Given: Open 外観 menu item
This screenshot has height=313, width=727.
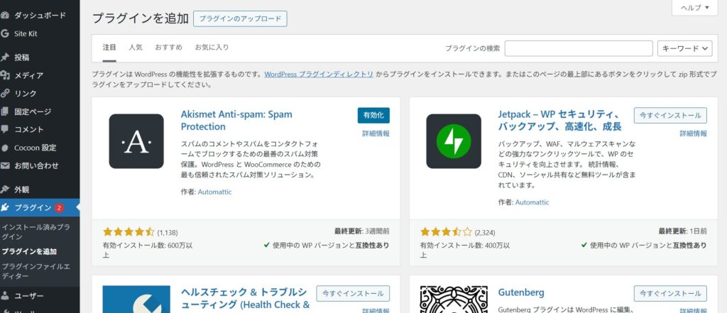Looking at the screenshot, I should tap(40, 190).
